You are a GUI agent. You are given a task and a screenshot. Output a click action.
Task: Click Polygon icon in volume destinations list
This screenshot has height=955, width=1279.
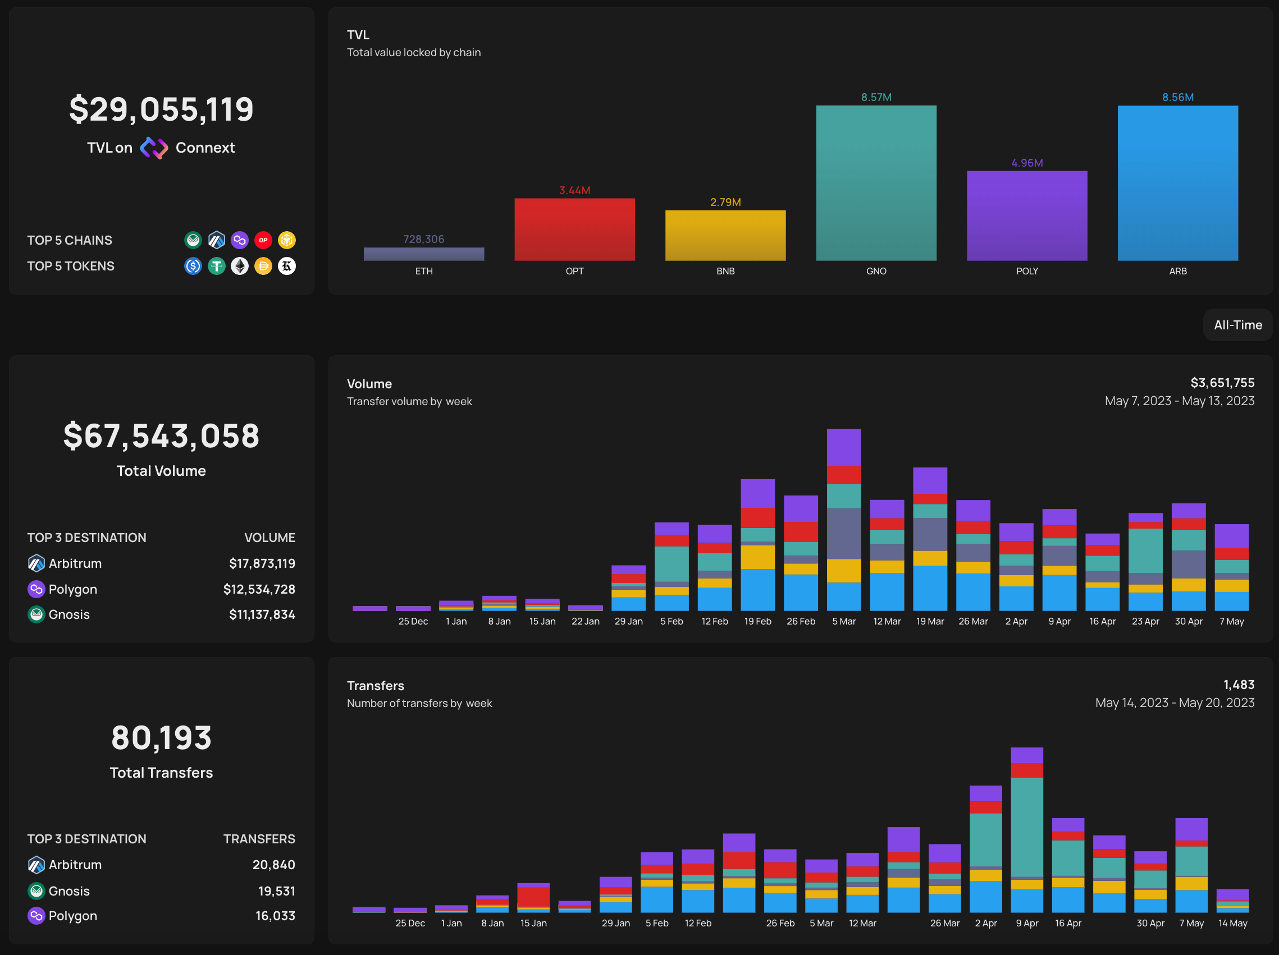pyautogui.click(x=36, y=589)
